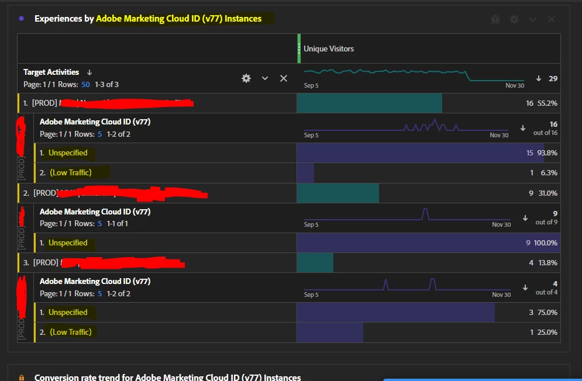The height and width of the screenshot is (381, 582).
Task: Sort by Unique Visitors total arrow near 29
Action: click(539, 78)
